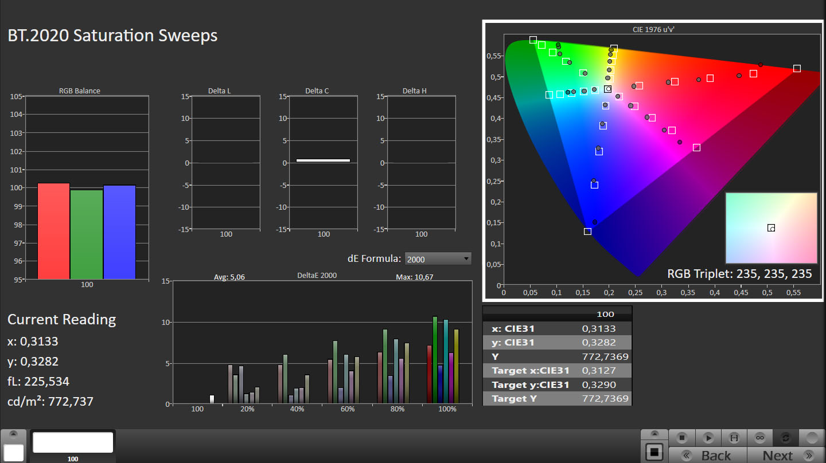The height and width of the screenshot is (463, 826).
Task: Click the large black square pattern icon
Action: tap(654, 452)
